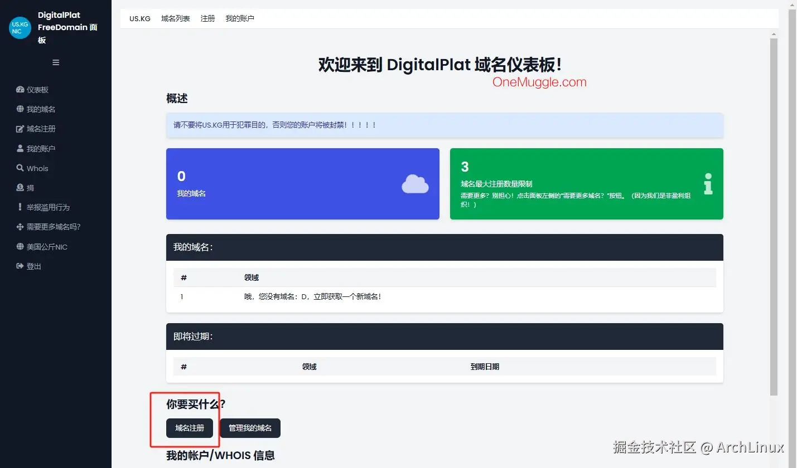Open Whois in the sidebar

[37, 168]
